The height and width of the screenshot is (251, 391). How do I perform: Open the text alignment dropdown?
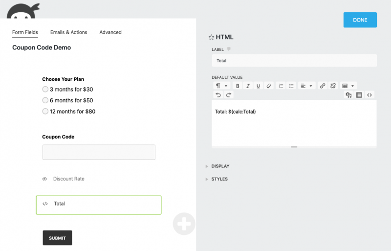(x=307, y=86)
